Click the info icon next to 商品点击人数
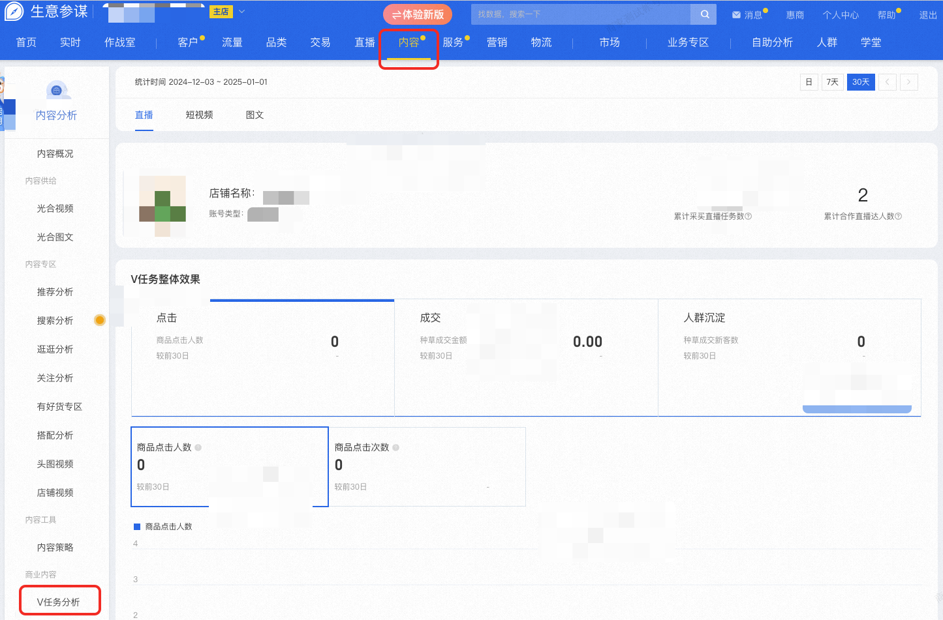 [198, 447]
